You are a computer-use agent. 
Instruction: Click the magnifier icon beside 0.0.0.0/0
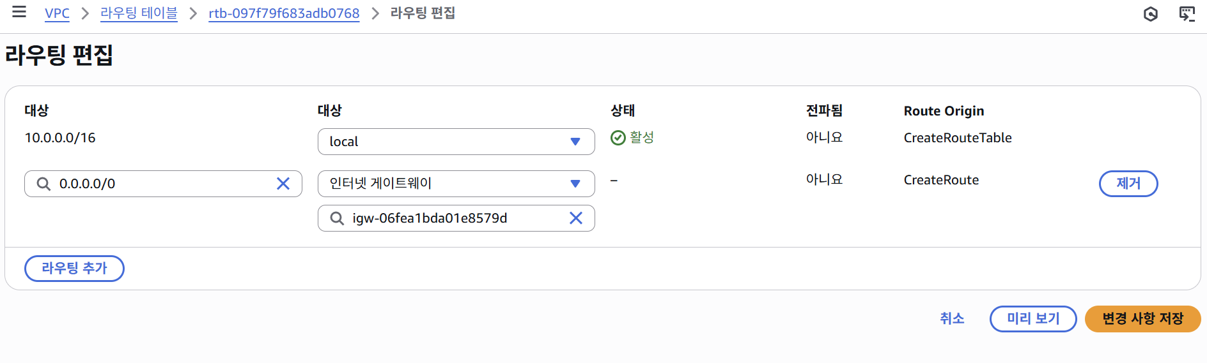43,184
